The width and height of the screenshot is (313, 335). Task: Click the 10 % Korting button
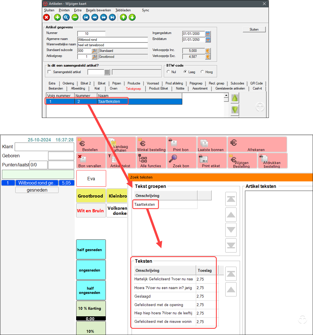click(91, 311)
